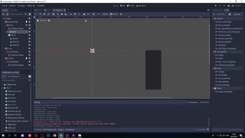The width and height of the screenshot is (245, 138).
Task: Zoom in with the plus magnifier
Action: pyautogui.click(x=49, y=20)
